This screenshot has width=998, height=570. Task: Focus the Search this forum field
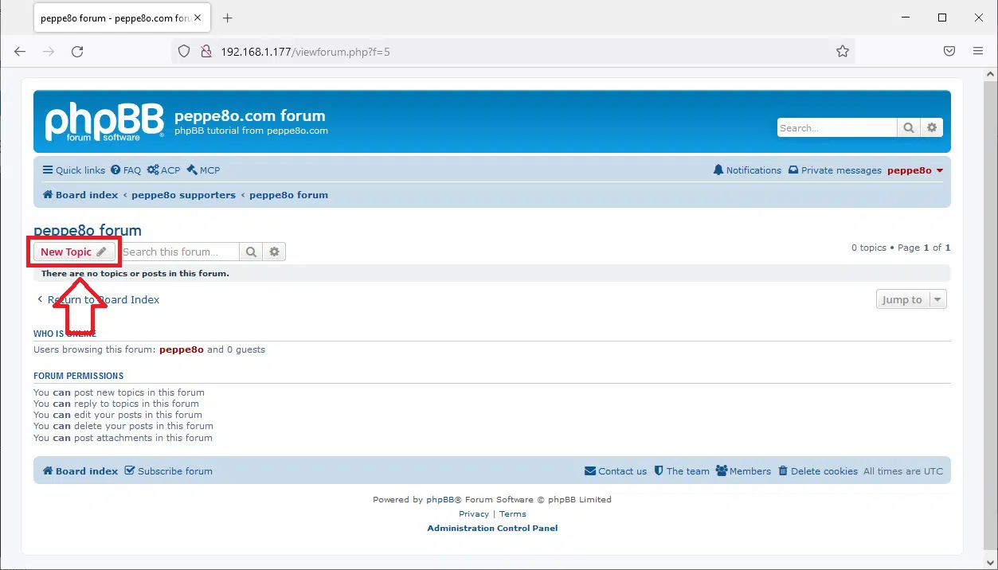[179, 252]
